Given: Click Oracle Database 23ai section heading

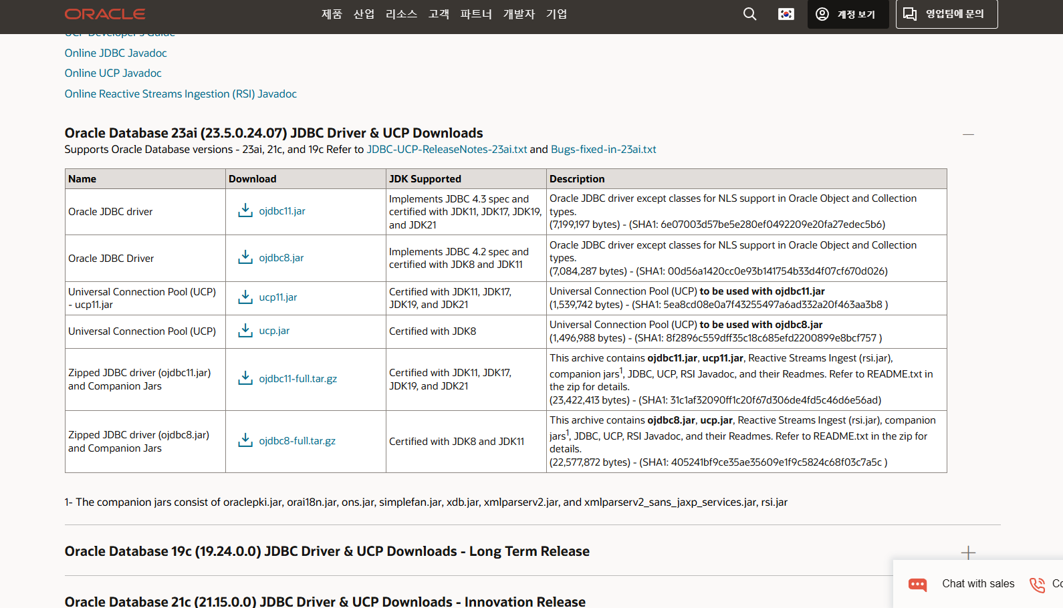Looking at the screenshot, I should 273,133.
